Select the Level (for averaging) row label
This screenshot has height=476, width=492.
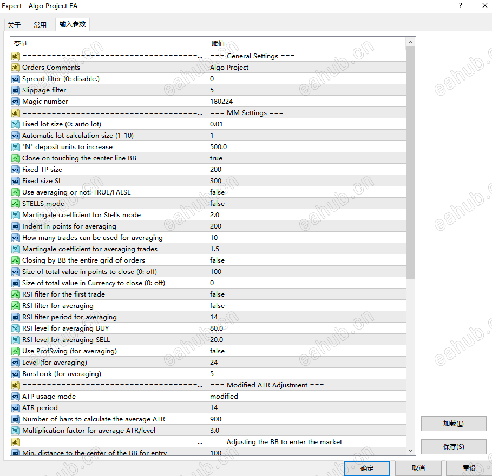click(55, 363)
